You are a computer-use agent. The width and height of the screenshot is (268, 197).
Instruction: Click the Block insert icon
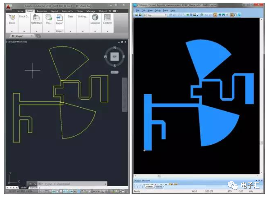(12, 18)
